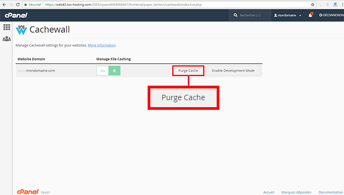Image resolution: width=344 pixels, height=195 pixels.
Task: Click the small Purge Cache button
Action: 188,71
